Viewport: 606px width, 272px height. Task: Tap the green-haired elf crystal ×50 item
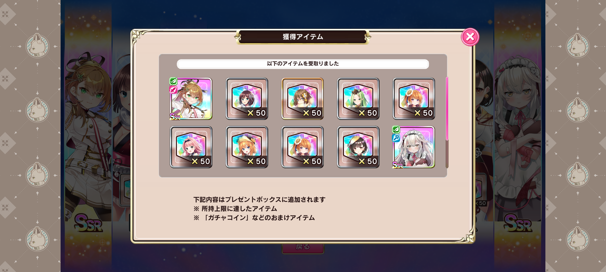tap(358, 98)
